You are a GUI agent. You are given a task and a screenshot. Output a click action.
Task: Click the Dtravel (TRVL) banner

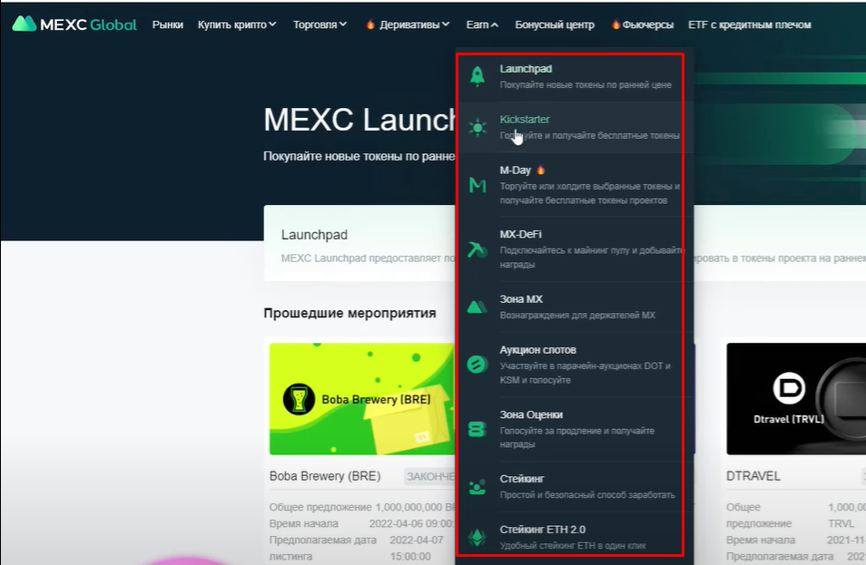796,399
